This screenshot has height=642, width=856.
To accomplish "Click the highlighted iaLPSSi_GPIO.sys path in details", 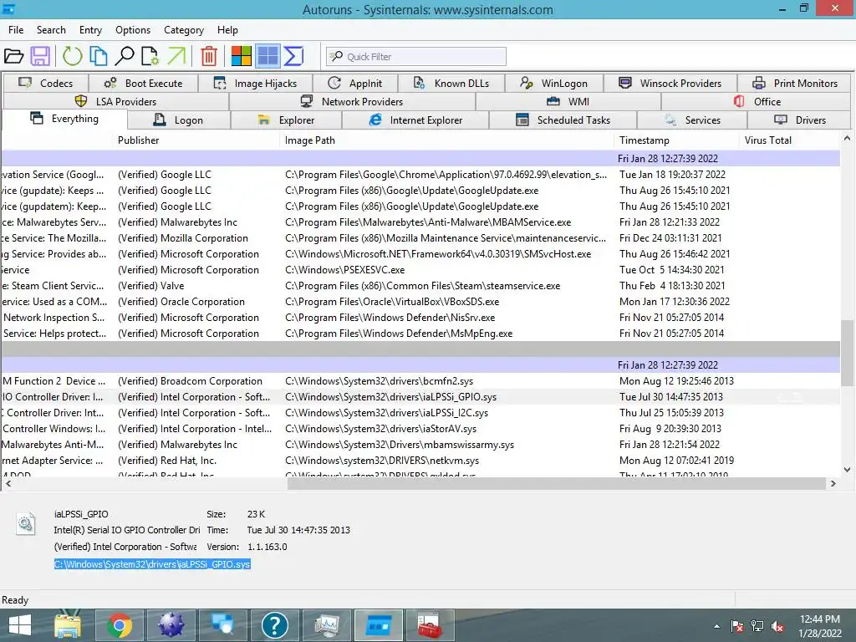I will (152, 564).
